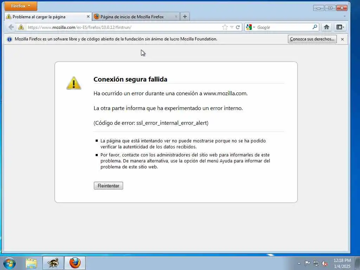Open a new tab with plus button
360x270 pixels.
pos(185,17)
